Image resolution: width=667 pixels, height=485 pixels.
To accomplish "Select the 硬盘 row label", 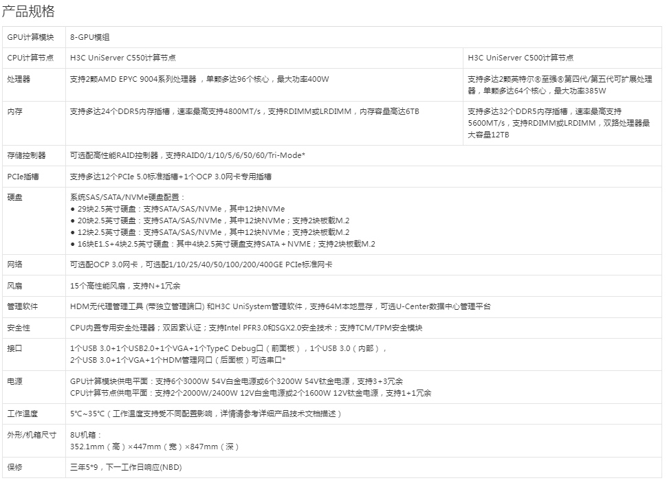I will pyautogui.click(x=15, y=197).
